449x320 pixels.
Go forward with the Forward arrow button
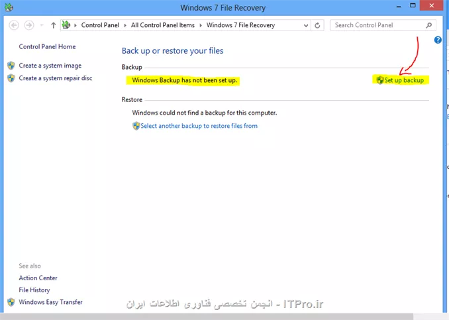[x=28, y=25]
